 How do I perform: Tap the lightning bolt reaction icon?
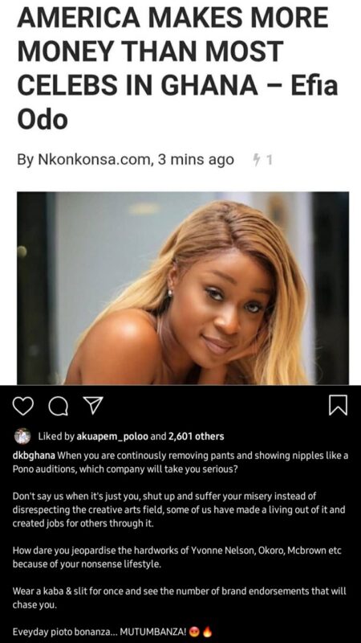(x=257, y=159)
